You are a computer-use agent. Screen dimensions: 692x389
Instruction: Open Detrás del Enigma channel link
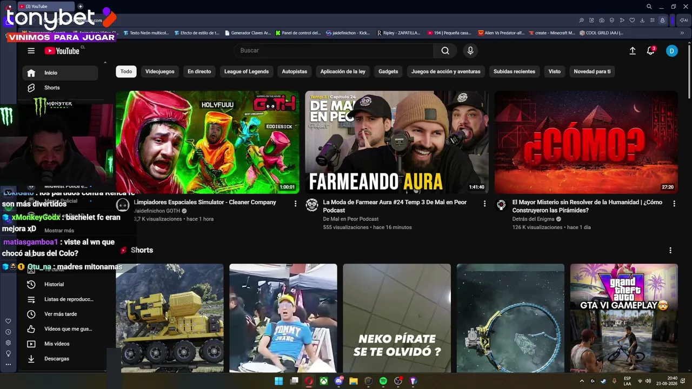[534, 219]
